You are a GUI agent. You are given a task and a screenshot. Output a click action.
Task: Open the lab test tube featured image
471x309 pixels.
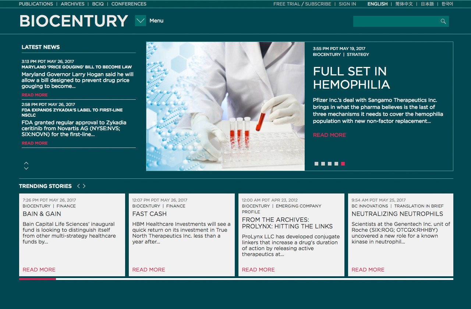[x=226, y=106]
